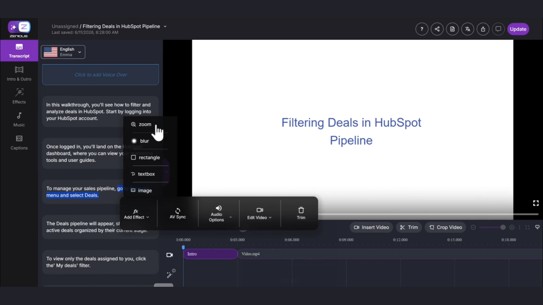Viewport: 543px width, 305px height.
Task: Select transcript paragraph starting 'In this walkthrough'
Action: (101, 111)
